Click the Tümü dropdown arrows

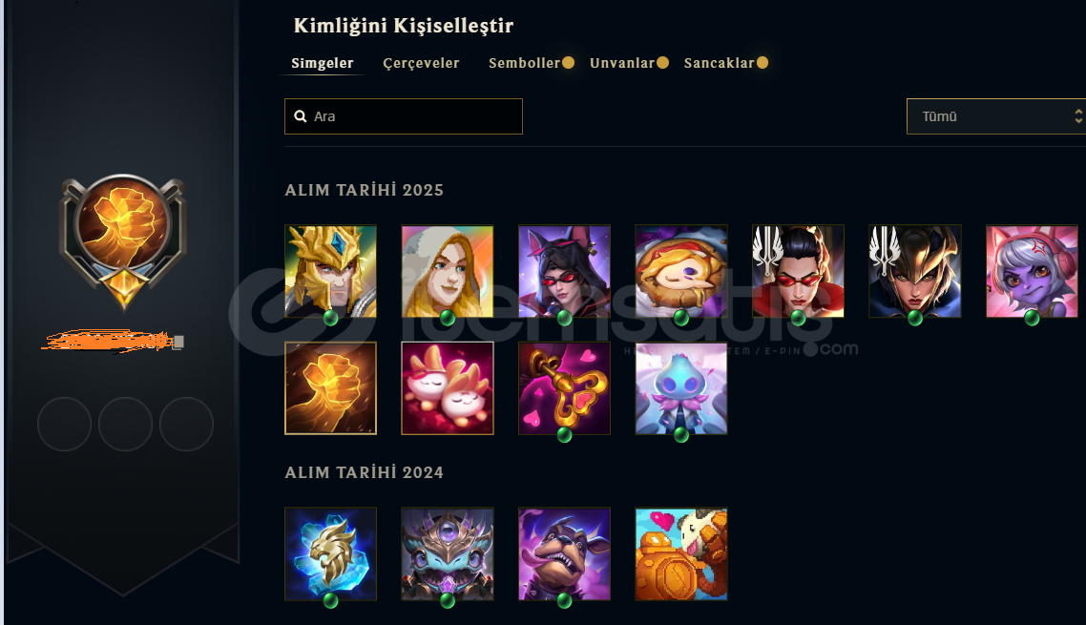point(1078,116)
